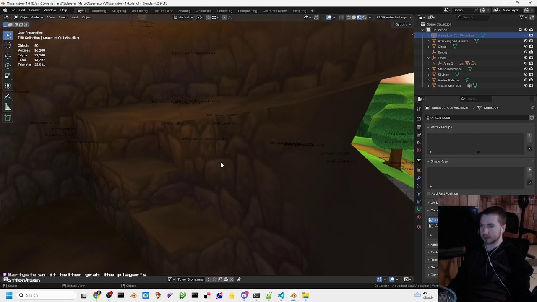Image resolution: width=537 pixels, height=302 pixels.
Task: Open the Physics properties tab
Action: [419, 194]
